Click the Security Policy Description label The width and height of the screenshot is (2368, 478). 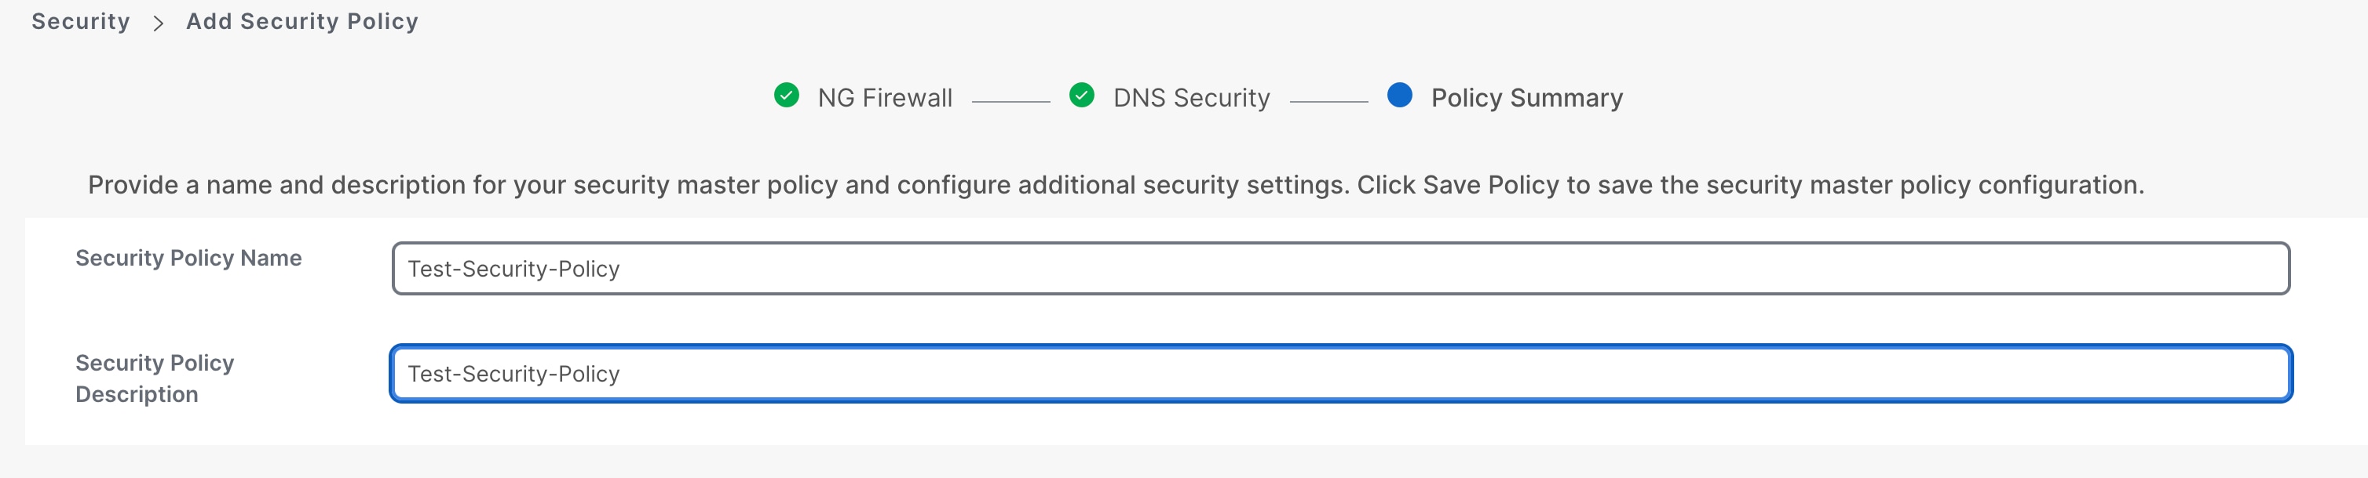155,378
